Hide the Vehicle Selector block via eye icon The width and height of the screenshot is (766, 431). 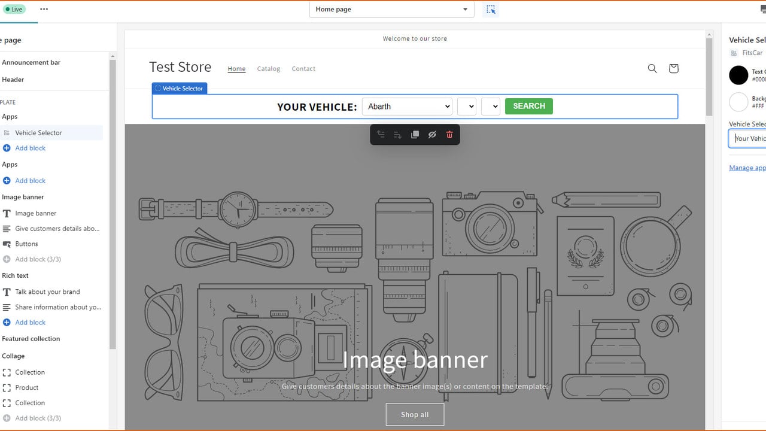coord(432,135)
